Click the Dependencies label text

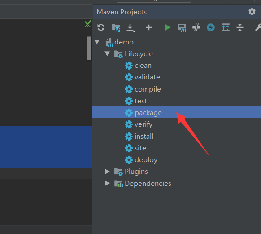click(148, 184)
